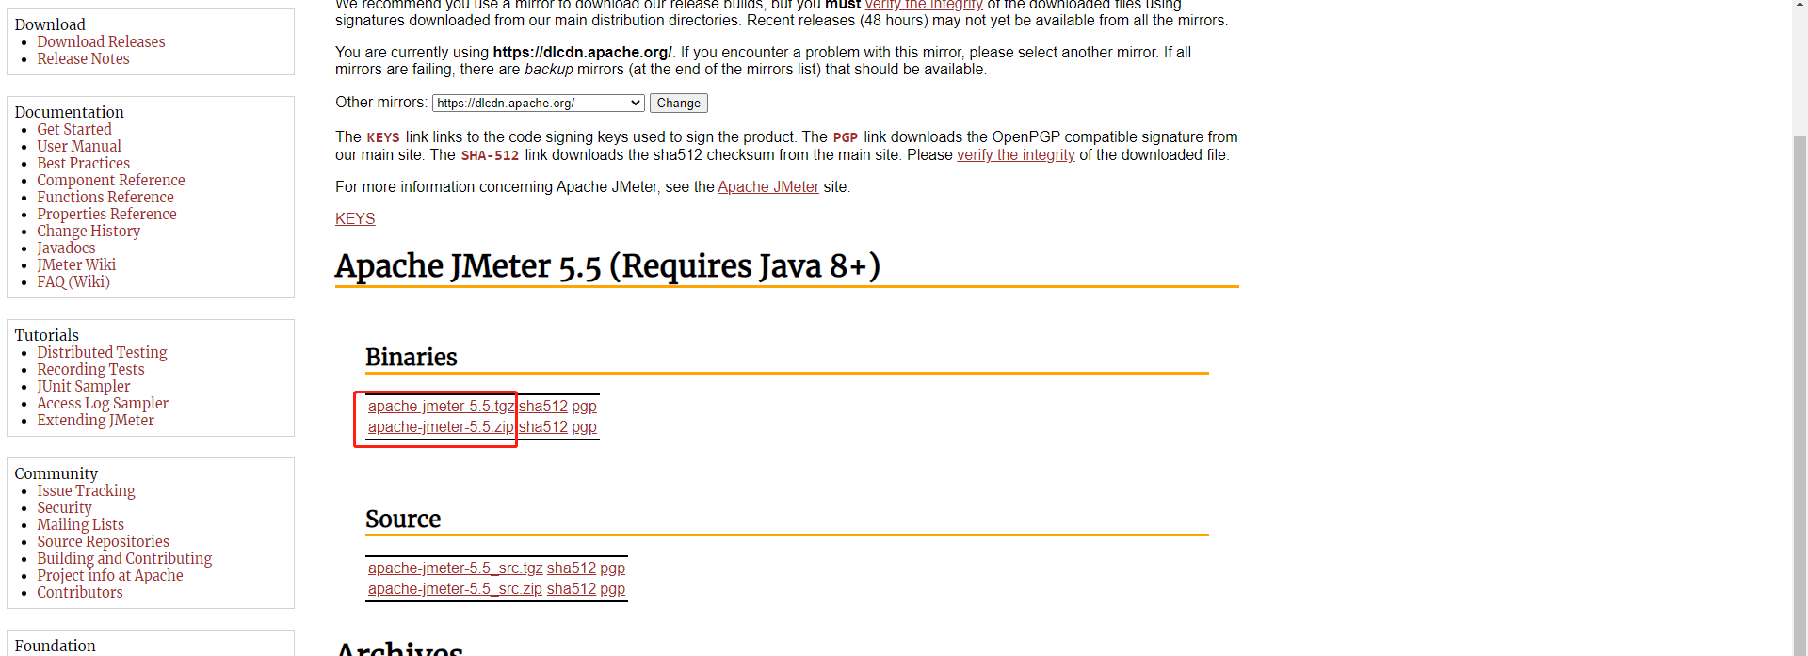Open the Best Practices page
The width and height of the screenshot is (1808, 656).
tap(83, 163)
